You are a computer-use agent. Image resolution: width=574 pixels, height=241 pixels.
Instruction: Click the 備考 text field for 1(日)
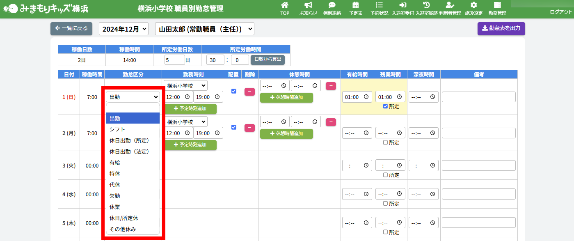coord(478,97)
